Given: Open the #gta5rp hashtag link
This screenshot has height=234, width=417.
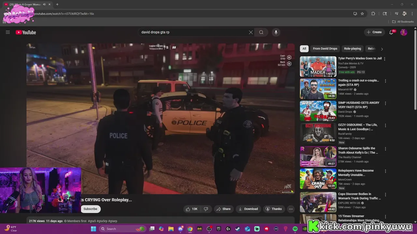Looking at the screenshot, I should [x=102, y=221].
